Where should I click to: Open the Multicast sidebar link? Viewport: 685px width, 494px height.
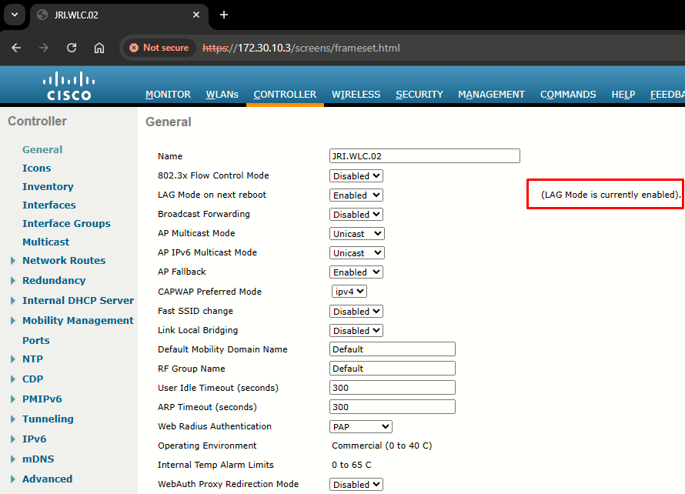pos(46,242)
